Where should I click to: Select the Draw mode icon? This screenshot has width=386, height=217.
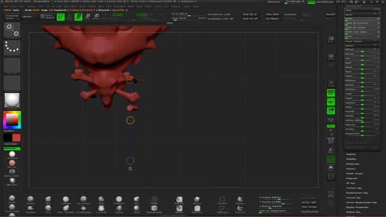(x=69, y=17)
